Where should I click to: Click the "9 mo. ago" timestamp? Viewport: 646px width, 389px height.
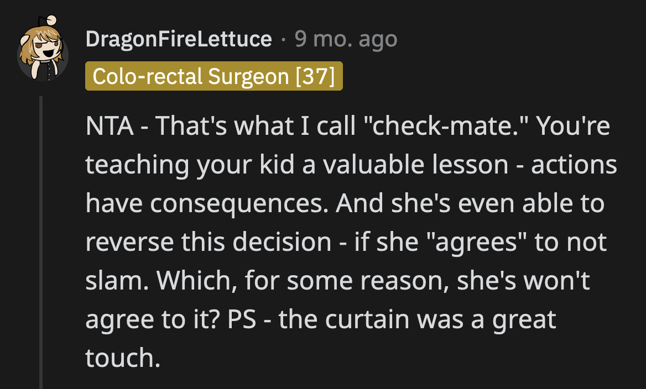point(346,39)
